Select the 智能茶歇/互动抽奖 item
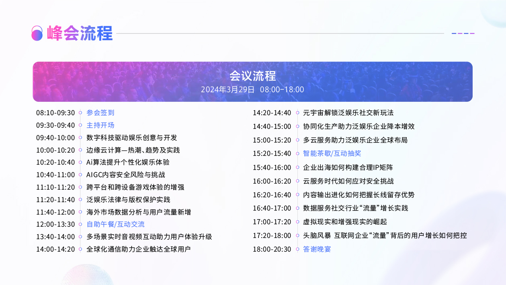Viewport: 506px width, 285px height. 332,153
